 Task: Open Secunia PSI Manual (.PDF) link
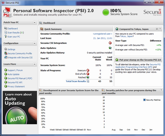click(20, 78)
